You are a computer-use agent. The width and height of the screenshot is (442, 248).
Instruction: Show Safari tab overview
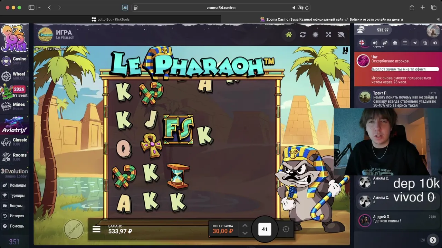[x=434, y=8]
